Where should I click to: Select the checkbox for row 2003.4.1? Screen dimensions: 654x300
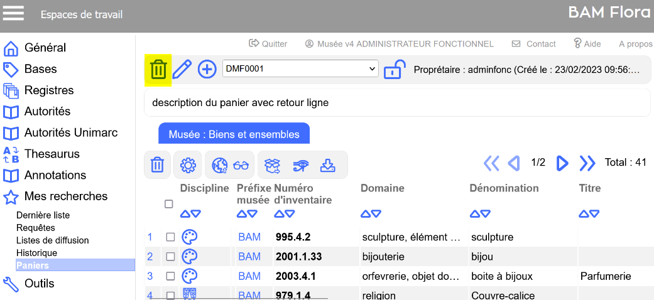tap(170, 276)
